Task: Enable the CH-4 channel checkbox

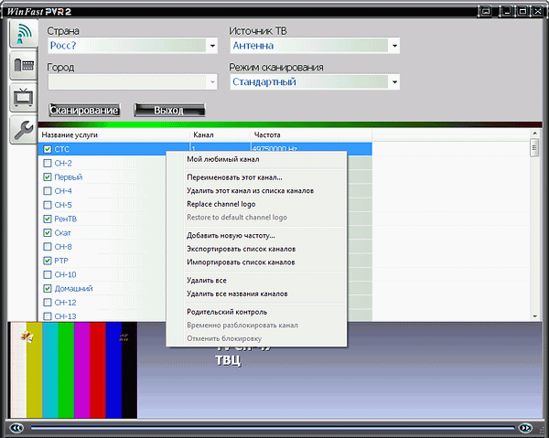Action: (x=47, y=191)
